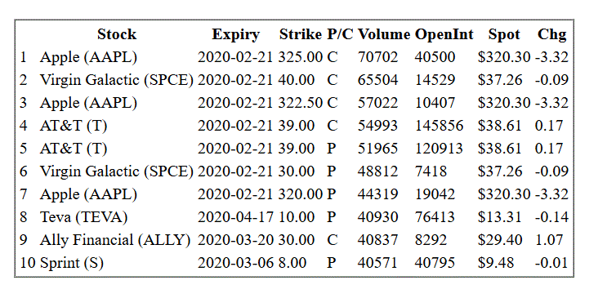
Task: Select the Sprint (S) stock cell
Action: tap(72, 262)
